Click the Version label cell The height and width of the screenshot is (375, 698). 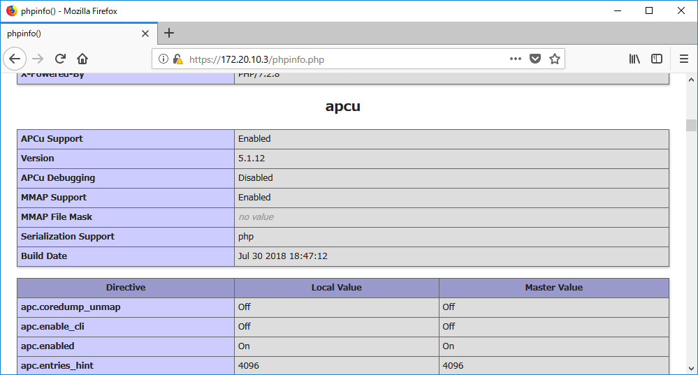(x=126, y=159)
